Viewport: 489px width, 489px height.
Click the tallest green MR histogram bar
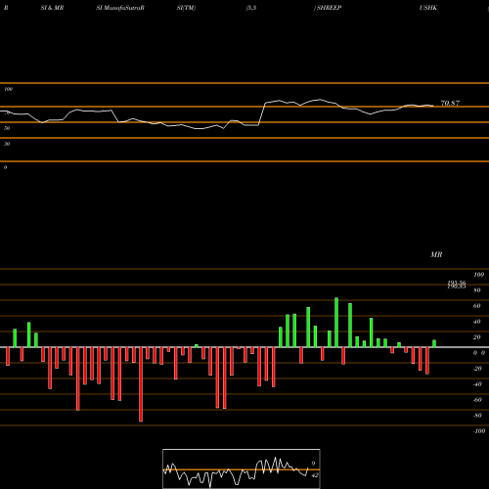(336, 322)
